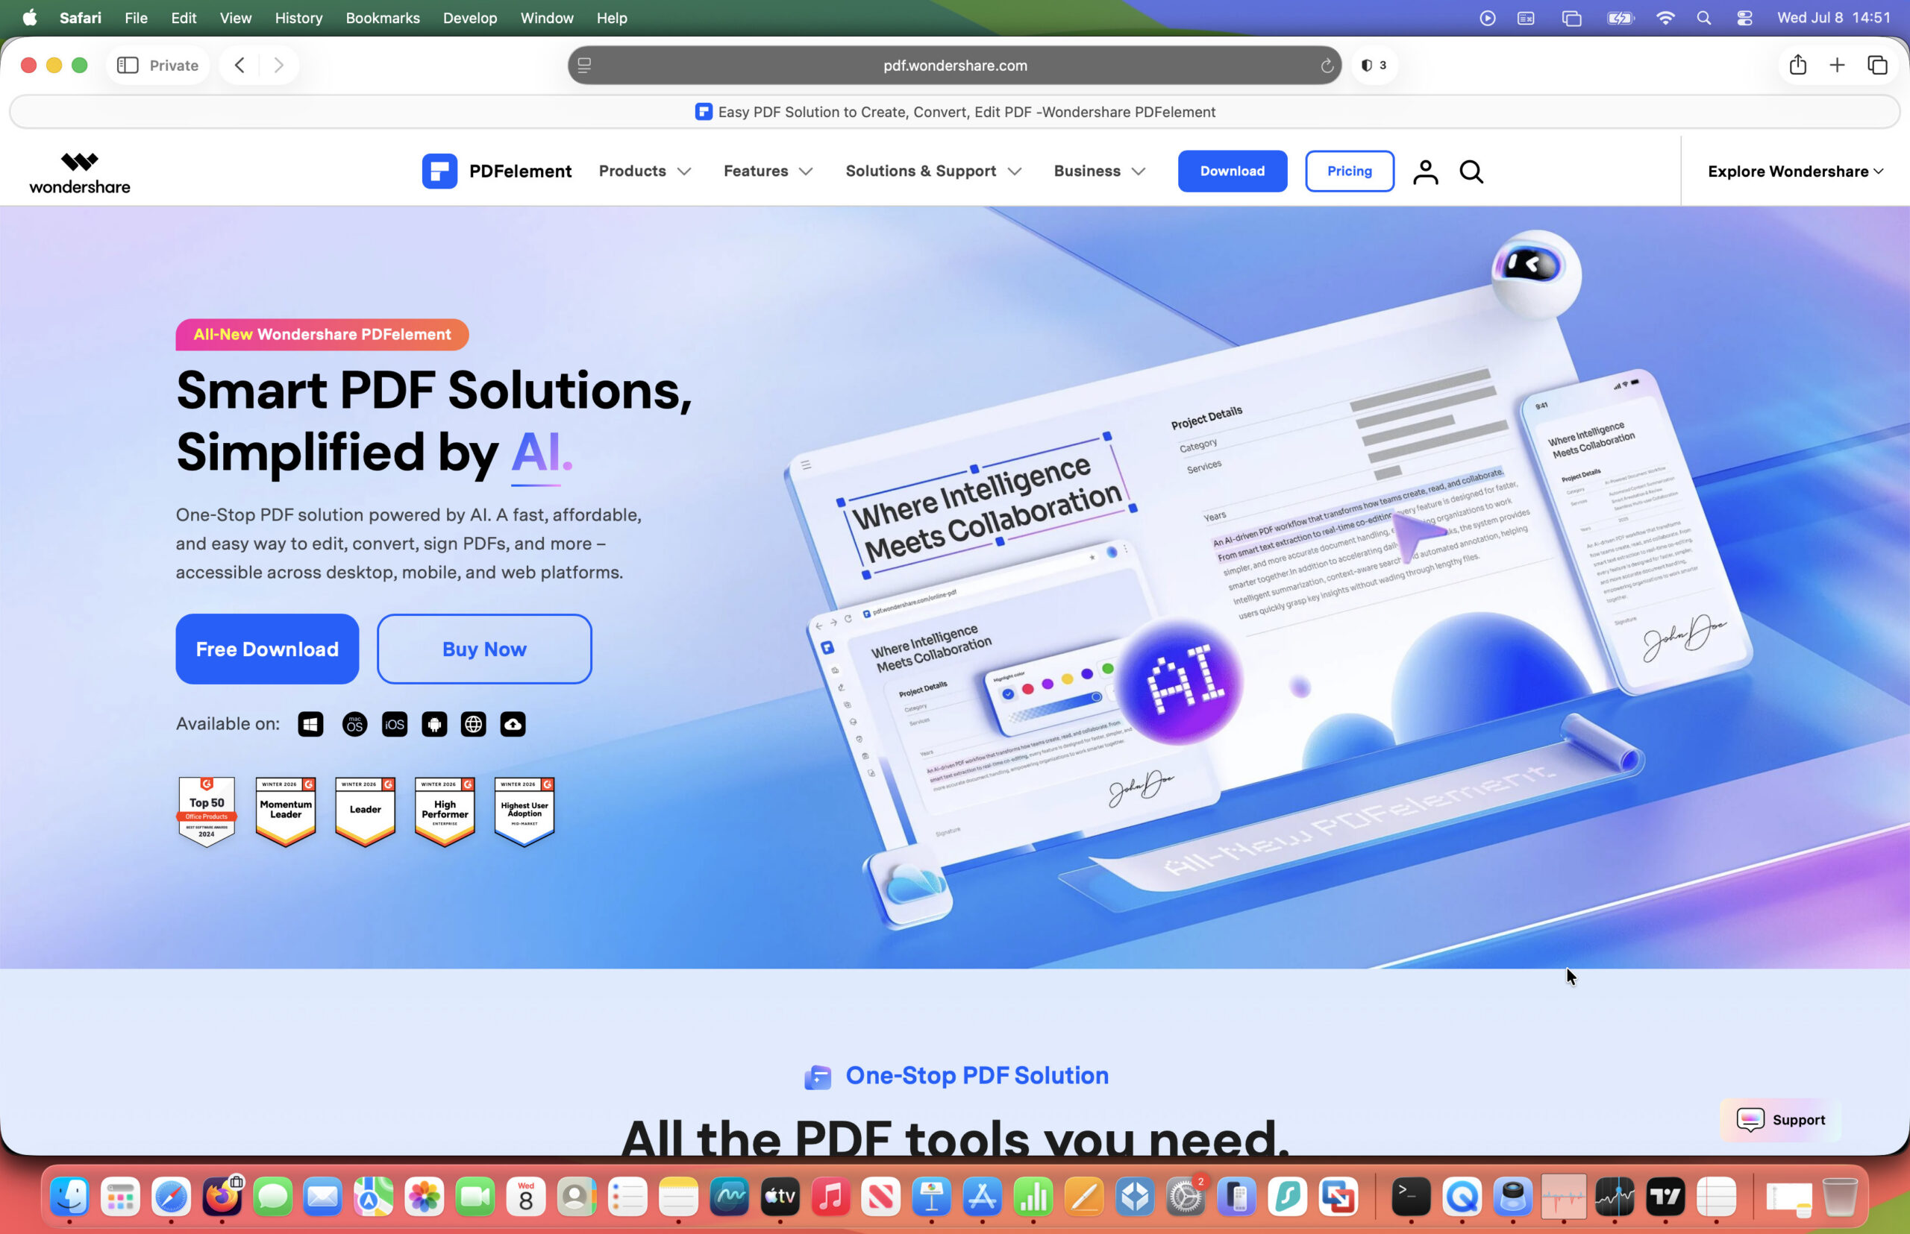Expand the Products dropdown menu
The image size is (1910, 1234).
click(645, 171)
